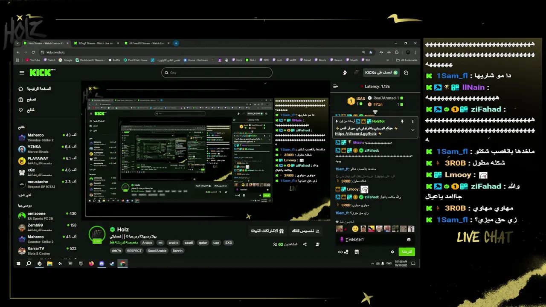Click the infinity icon below chat input
Viewport: 546px width, 307px height.
click(340, 252)
